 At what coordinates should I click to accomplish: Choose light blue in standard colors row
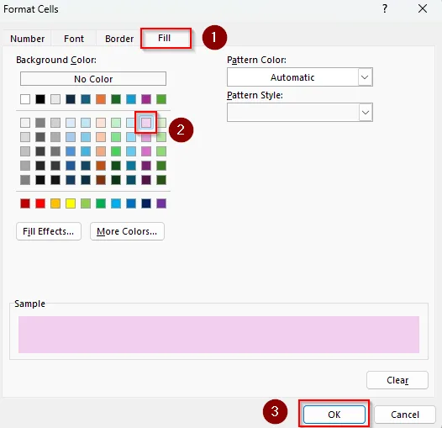(116, 203)
